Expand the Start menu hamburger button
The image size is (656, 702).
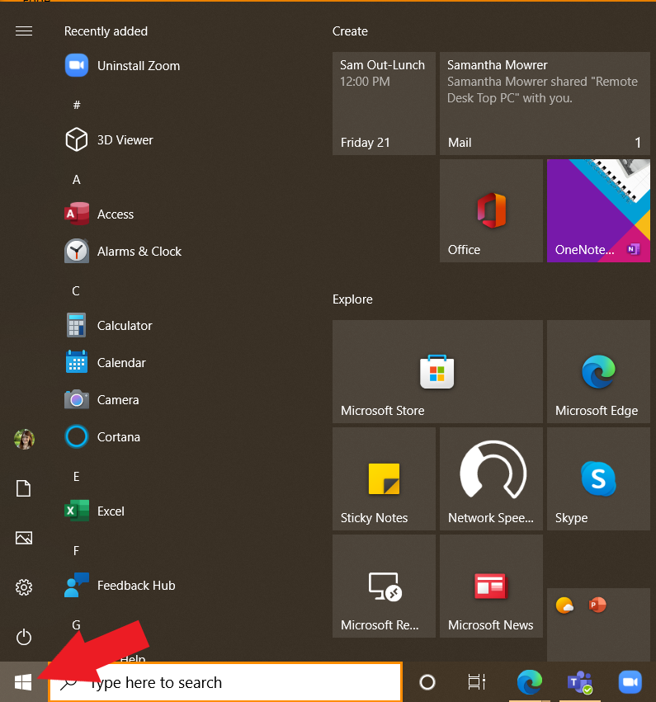[24, 31]
